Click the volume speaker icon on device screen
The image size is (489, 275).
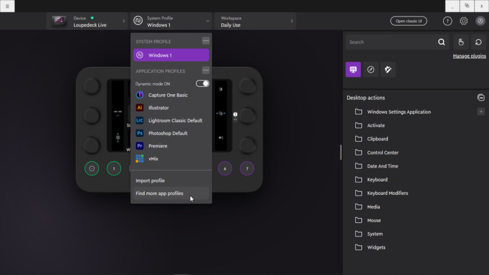221,137
